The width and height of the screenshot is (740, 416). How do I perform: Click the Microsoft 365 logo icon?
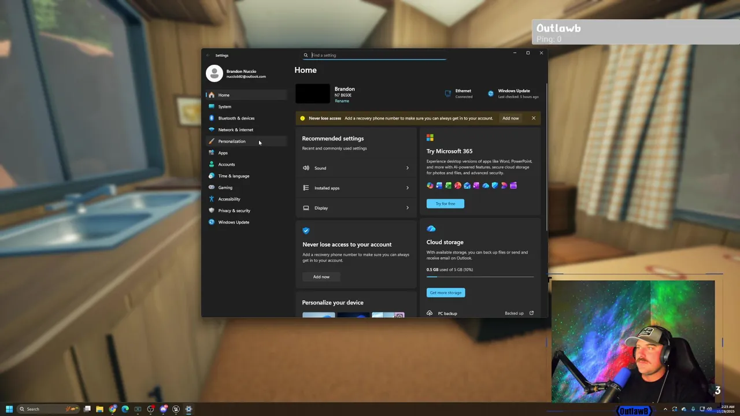(430, 138)
